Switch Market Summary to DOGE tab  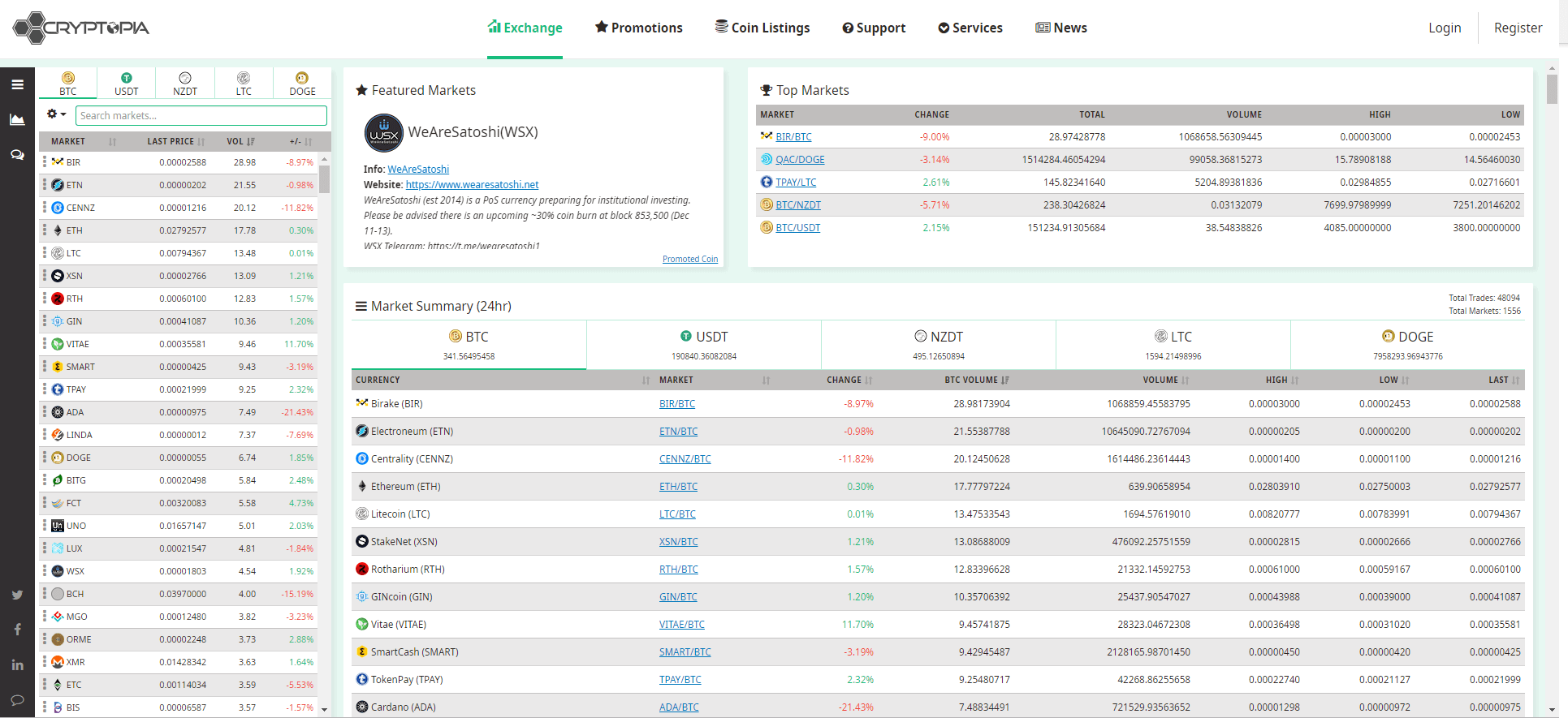(1408, 345)
